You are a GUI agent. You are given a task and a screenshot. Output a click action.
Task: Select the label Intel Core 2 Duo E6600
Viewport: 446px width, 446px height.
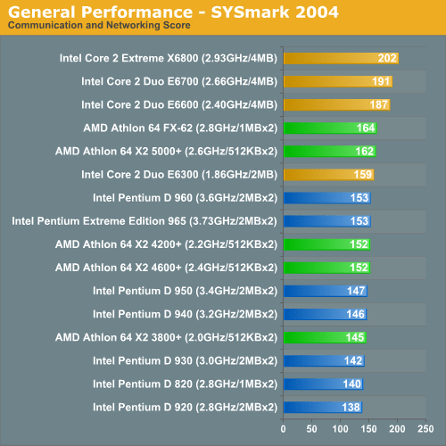(179, 104)
